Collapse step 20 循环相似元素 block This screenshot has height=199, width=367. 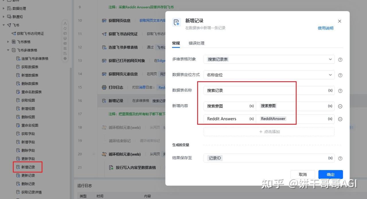(x=94, y=154)
